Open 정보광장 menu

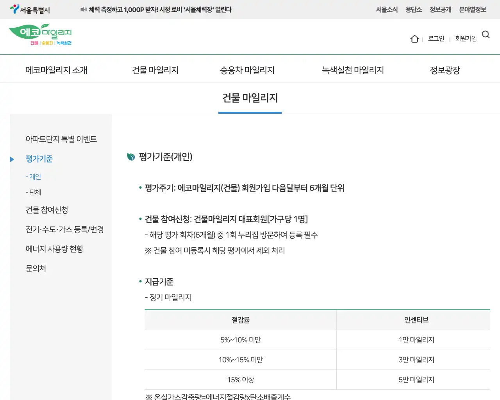pyautogui.click(x=445, y=70)
